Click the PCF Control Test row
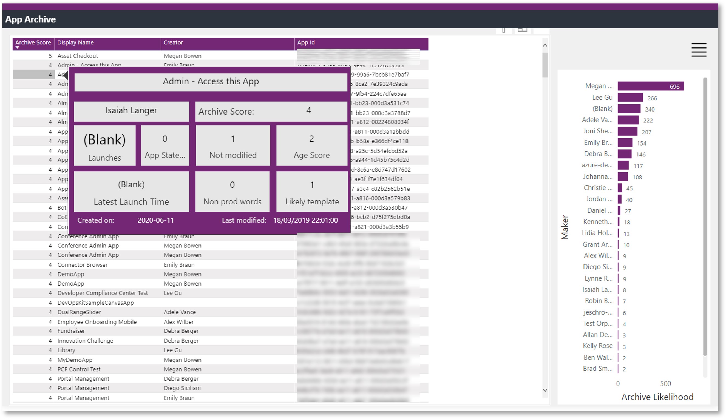Image resolution: width=726 pixels, height=419 pixels. pos(79,369)
